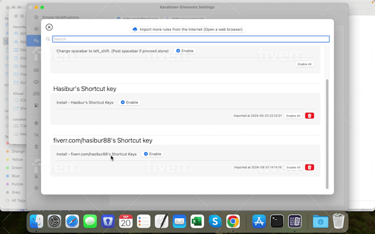
Task: Click Enable All for fiverr.com/hasibur88's Shortcut key
Action: pos(293,167)
